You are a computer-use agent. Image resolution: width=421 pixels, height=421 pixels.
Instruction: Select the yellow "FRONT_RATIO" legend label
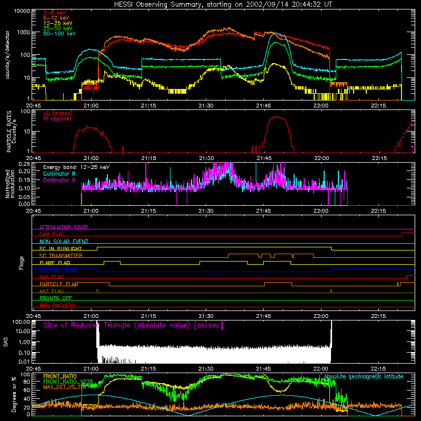(x=60, y=376)
